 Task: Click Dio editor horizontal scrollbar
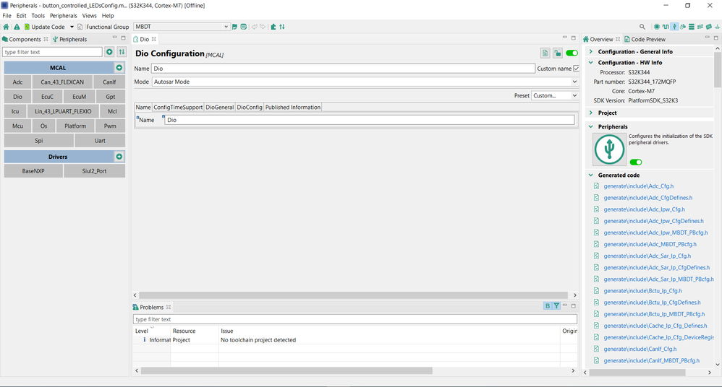353,295
